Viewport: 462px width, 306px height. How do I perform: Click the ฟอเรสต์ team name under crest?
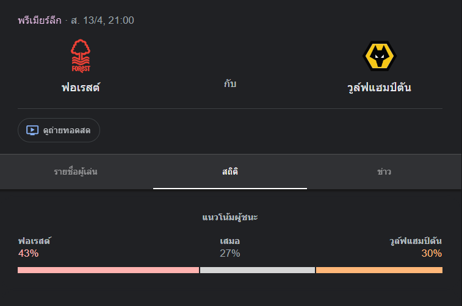click(x=81, y=88)
